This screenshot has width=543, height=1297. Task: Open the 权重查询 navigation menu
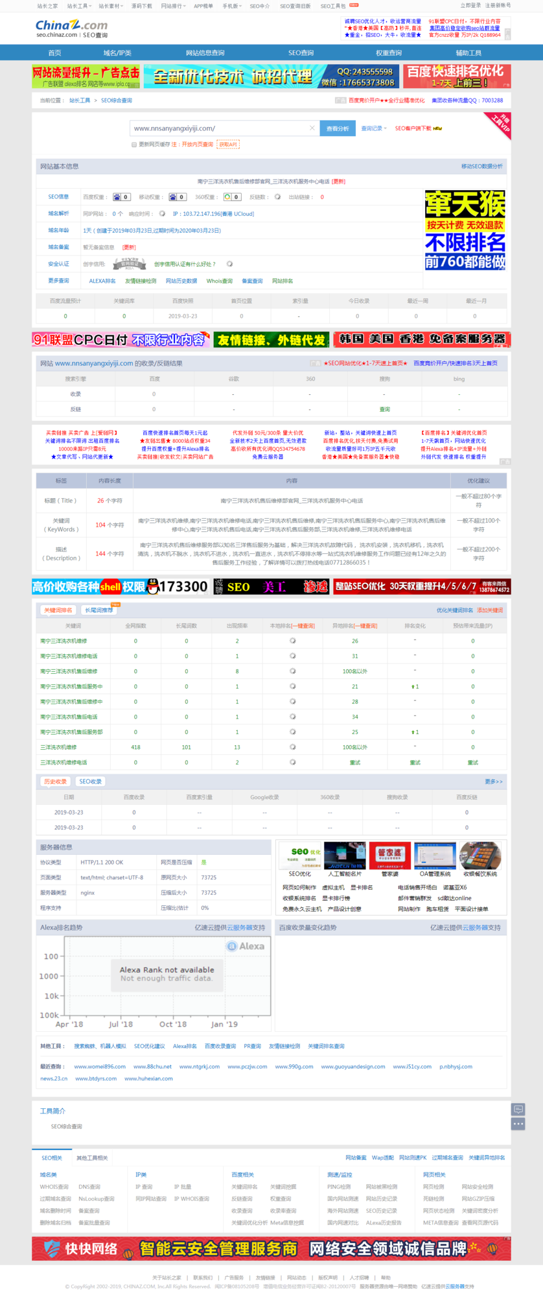pos(389,53)
